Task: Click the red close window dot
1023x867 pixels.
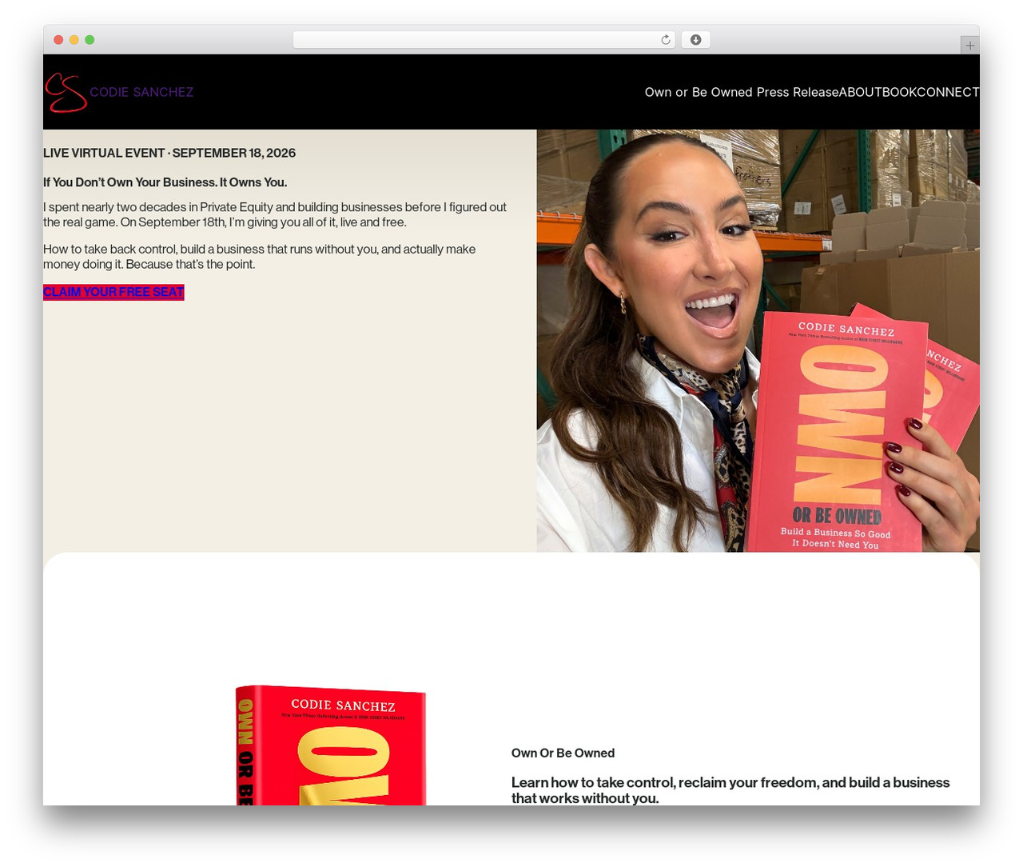Action: (58, 40)
